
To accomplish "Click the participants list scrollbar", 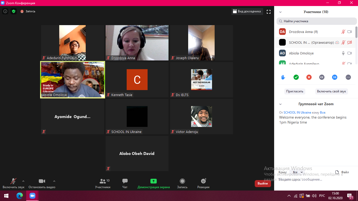I will (x=356, y=32).
